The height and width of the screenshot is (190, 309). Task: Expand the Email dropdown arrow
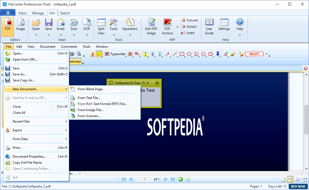coord(61,35)
